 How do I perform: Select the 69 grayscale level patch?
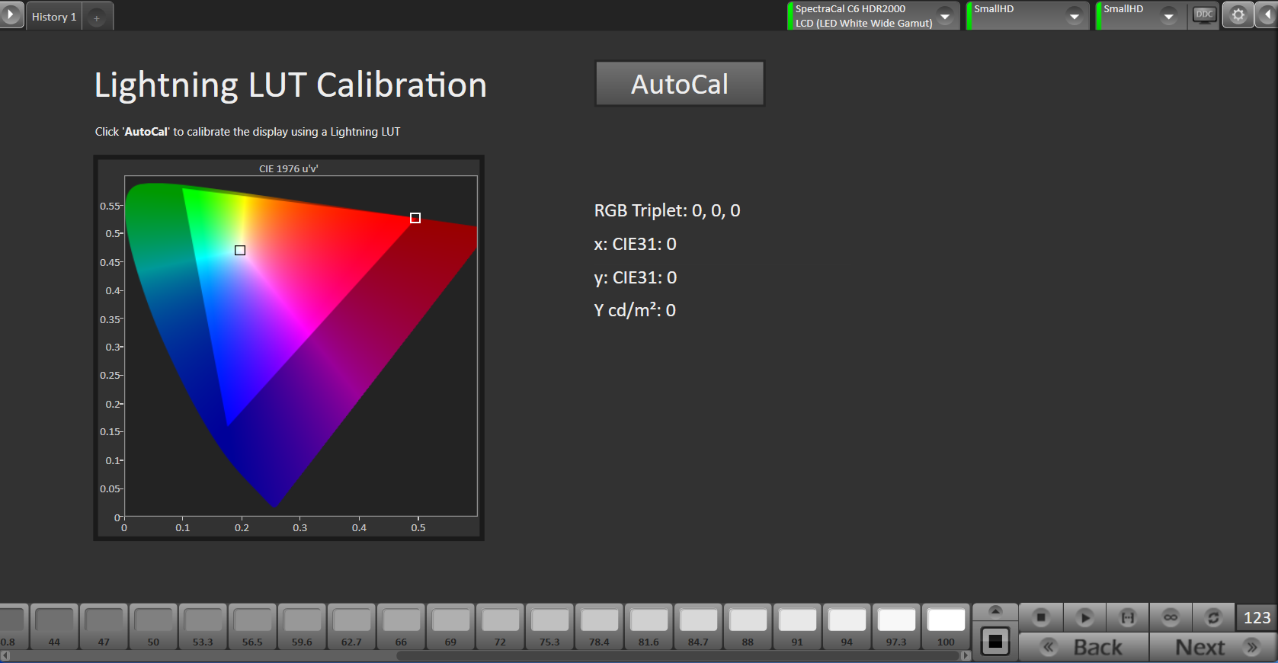pyautogui.click(x=450, y=626)
